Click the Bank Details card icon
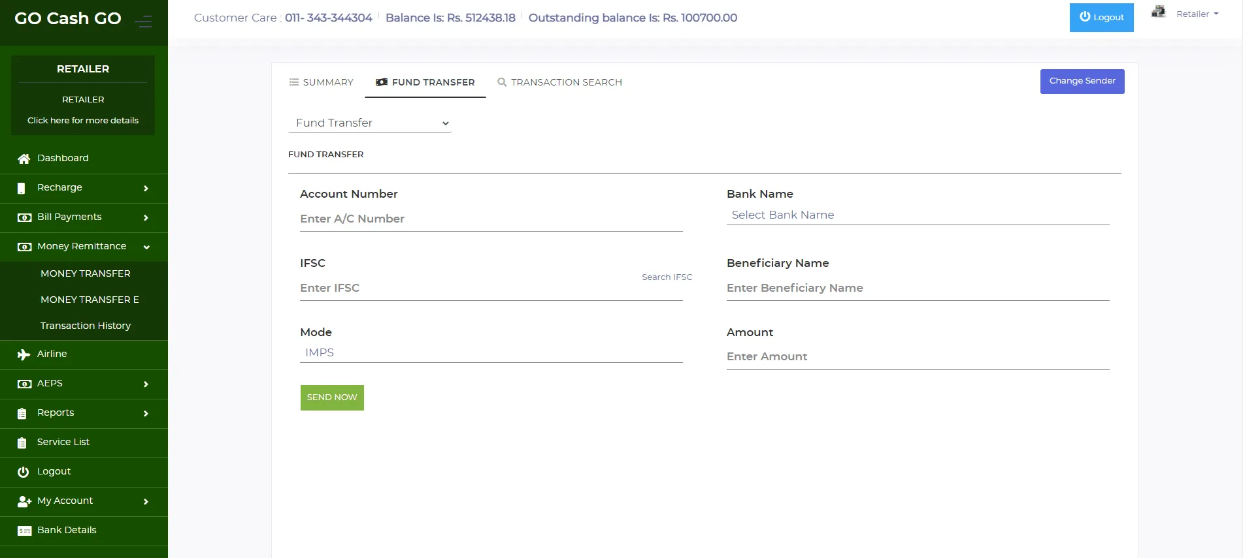The image size is (1243, 558). coord(24,531)
